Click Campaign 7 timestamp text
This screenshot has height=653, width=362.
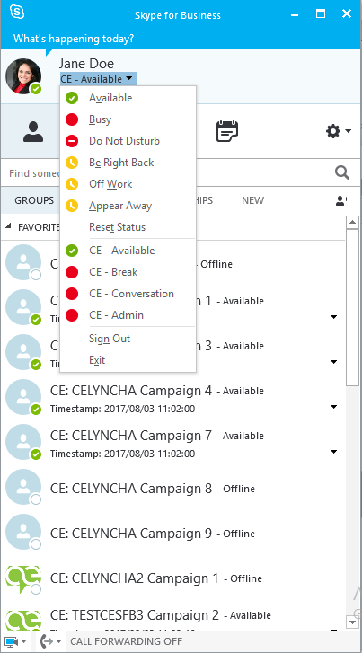[122, 454]
